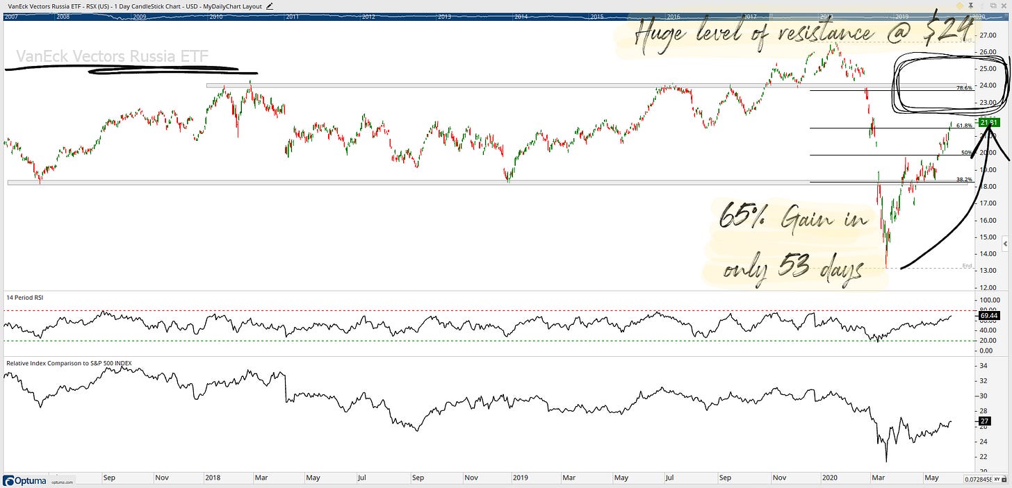Select 2008 on the overview timeline strip
1012x488 pixels.
click(63, 15)
